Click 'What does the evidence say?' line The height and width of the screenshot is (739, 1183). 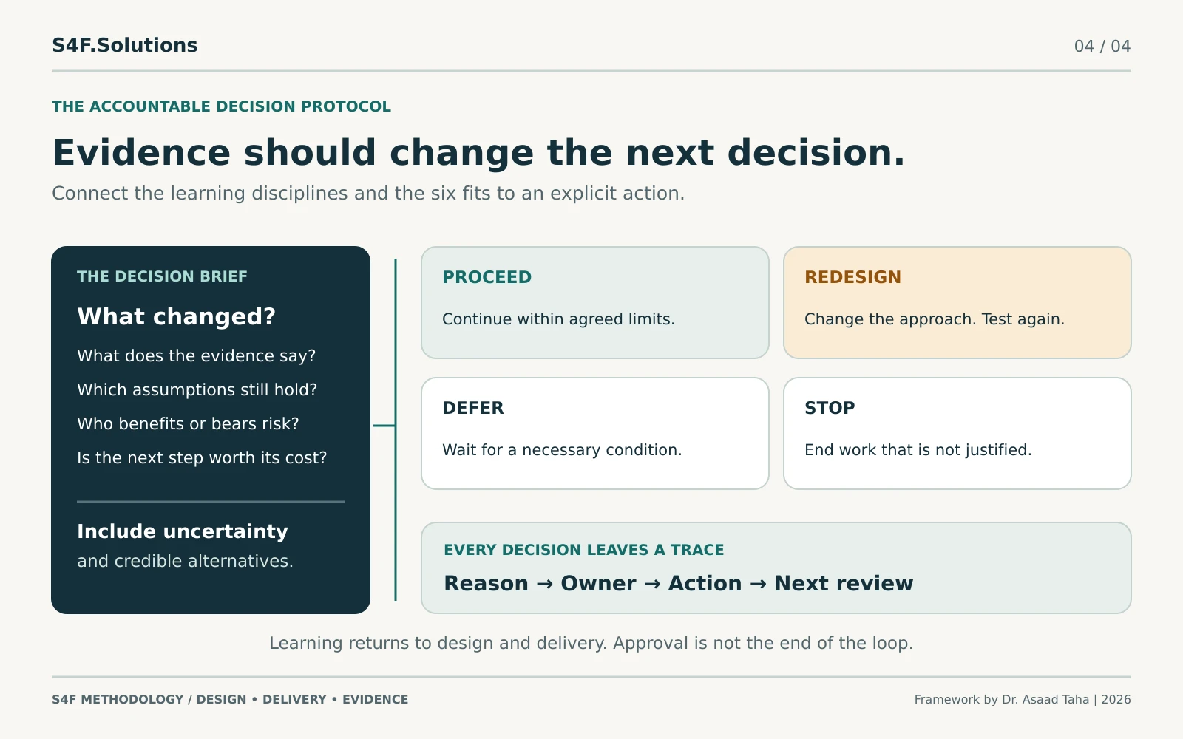[196, 356]
